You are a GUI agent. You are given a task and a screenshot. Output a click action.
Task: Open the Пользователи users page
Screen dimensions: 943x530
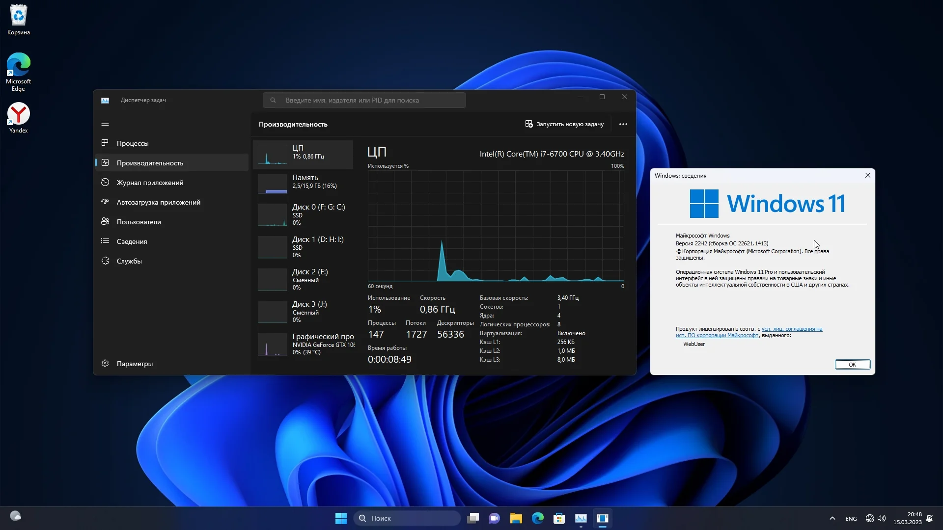point(139,222)
